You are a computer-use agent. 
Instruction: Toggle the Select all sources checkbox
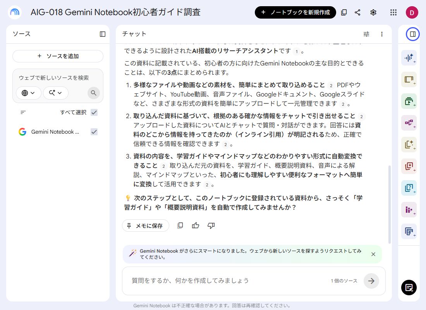(94, 112)
